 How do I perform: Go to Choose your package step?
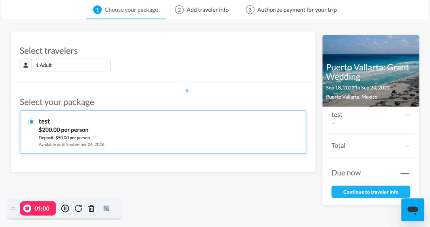pos(125,10)
